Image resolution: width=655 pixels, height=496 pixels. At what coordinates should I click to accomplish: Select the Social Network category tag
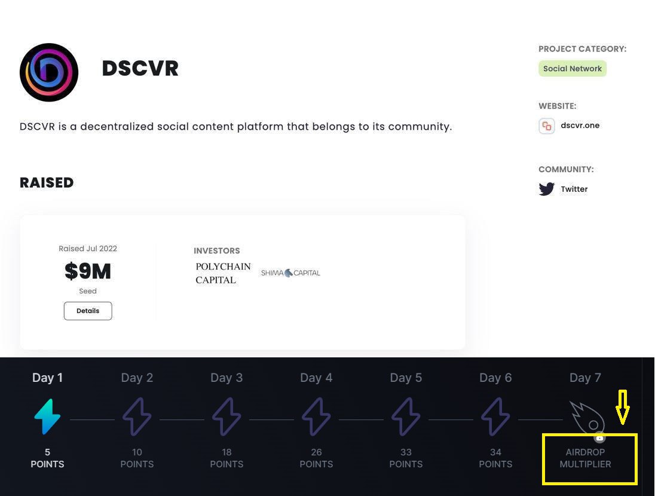[573, 69]
